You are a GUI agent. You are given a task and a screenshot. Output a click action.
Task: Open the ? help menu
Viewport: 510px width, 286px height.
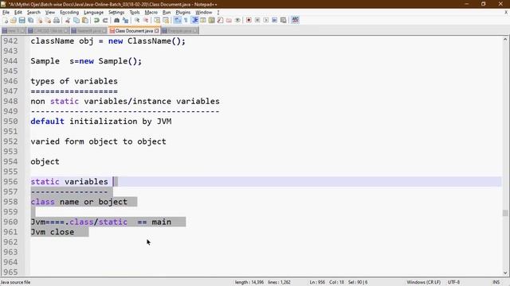(218, 13)
